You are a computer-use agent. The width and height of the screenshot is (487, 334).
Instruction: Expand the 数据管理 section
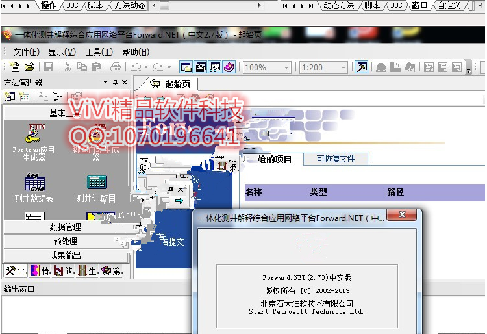pyautogui.click(x=66, y=227)
